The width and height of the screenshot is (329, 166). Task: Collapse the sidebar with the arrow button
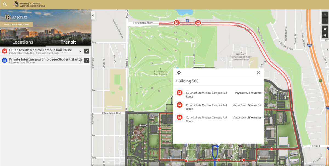click(93, 15)
